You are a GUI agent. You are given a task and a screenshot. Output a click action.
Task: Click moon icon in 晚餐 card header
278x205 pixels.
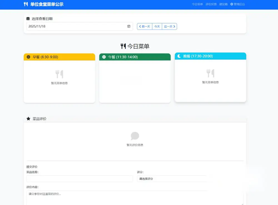pyautogui.click(x=179, y=56)
